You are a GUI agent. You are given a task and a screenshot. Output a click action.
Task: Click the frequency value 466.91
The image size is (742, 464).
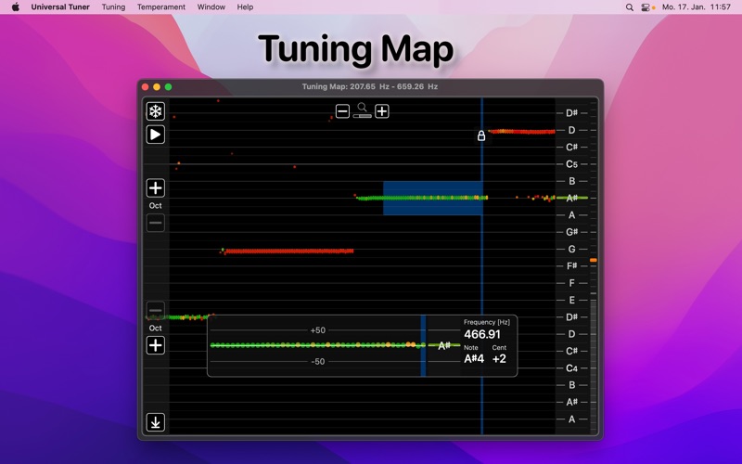tap(481, 334)
